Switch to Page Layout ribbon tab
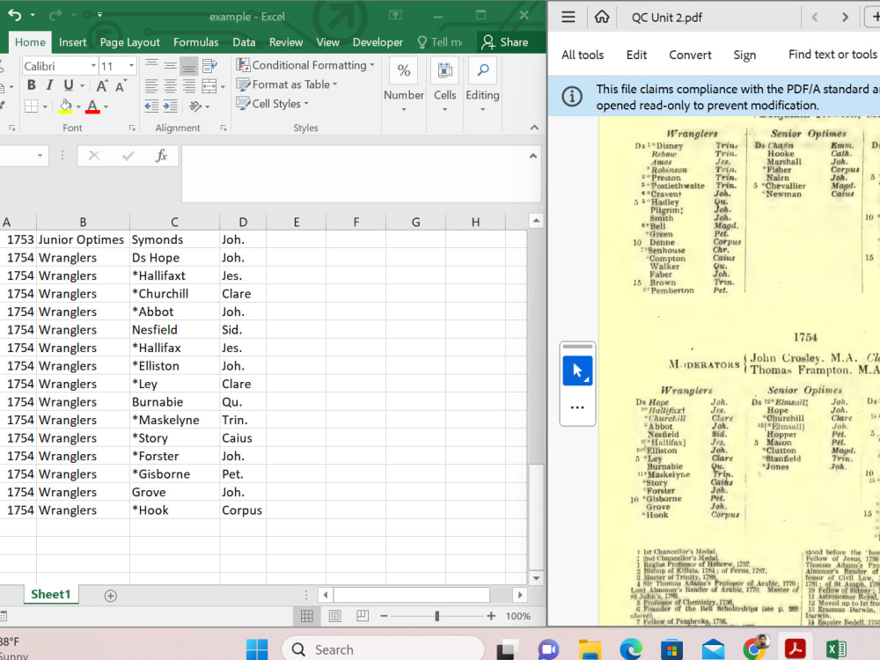 (x=129, y=42)
